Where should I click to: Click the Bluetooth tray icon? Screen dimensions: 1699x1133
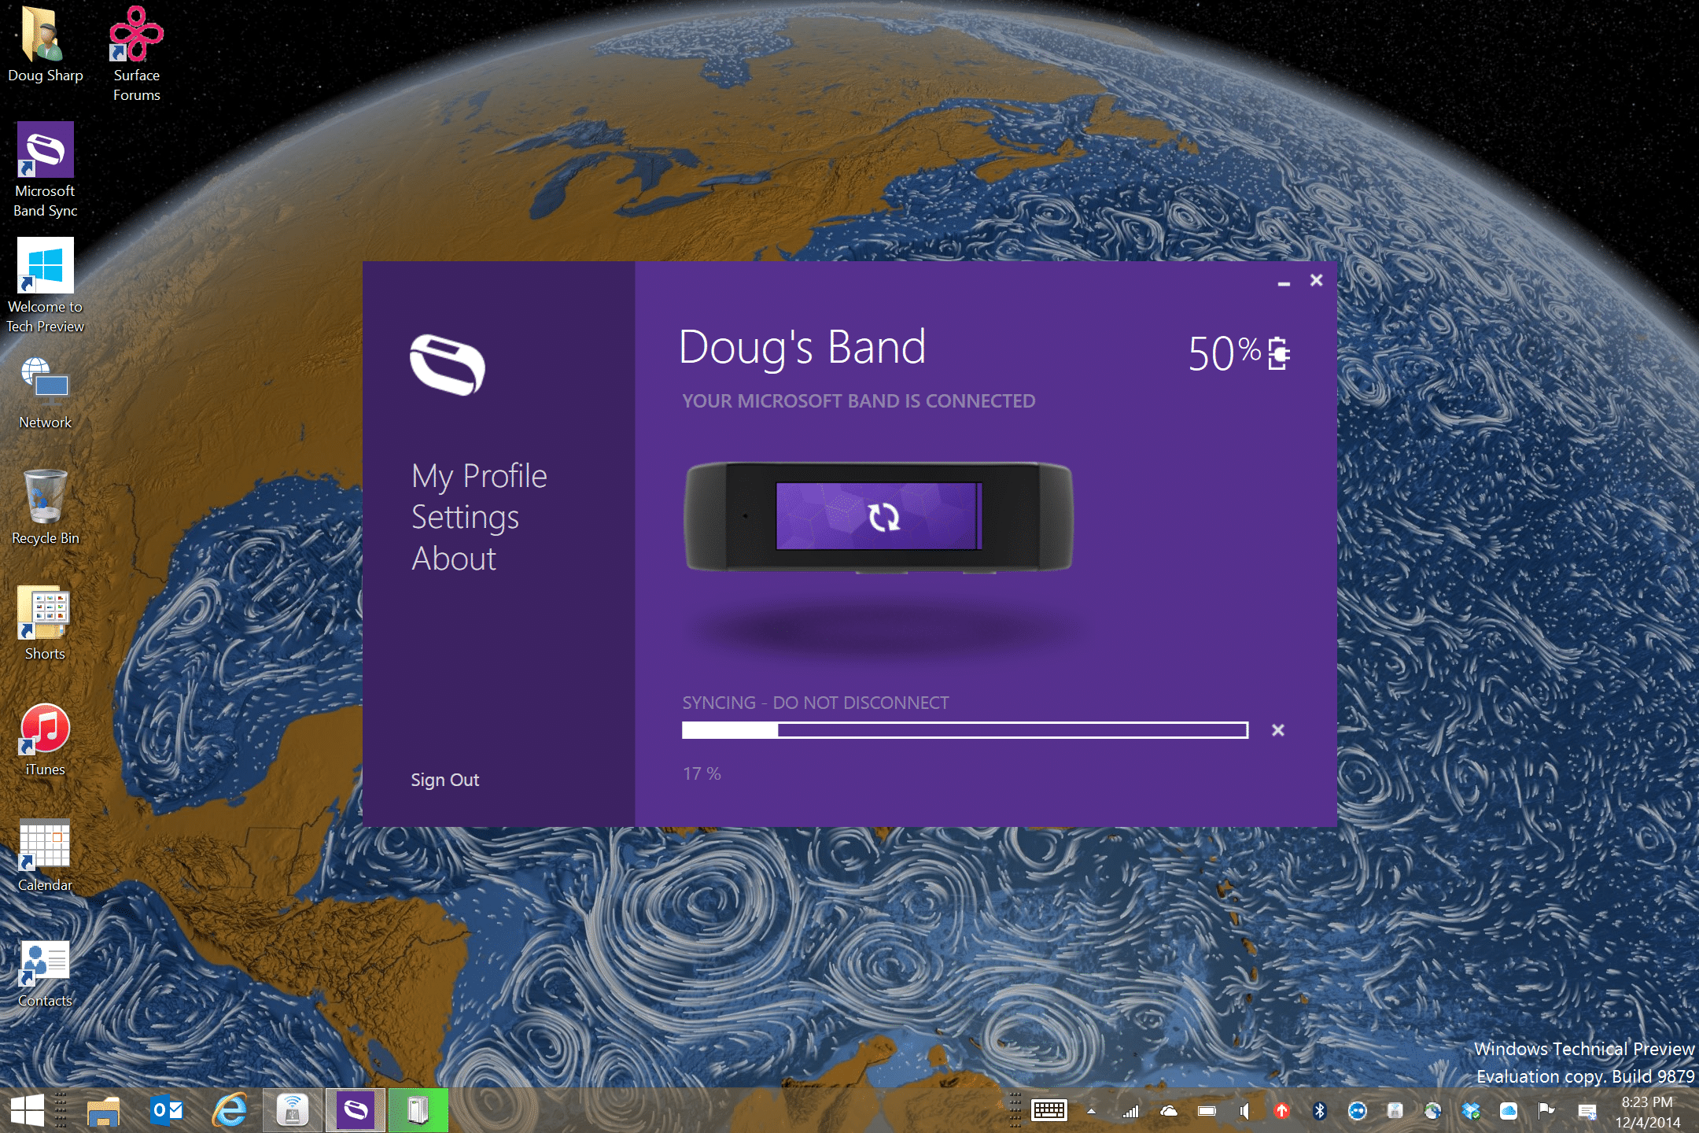[1320, 1111]
